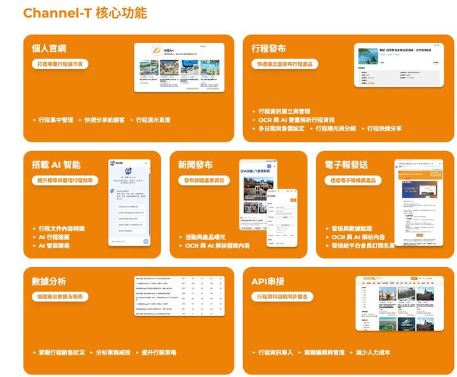
Task: Click the 分析業務成效 bullet text
Action: (113, 352)
